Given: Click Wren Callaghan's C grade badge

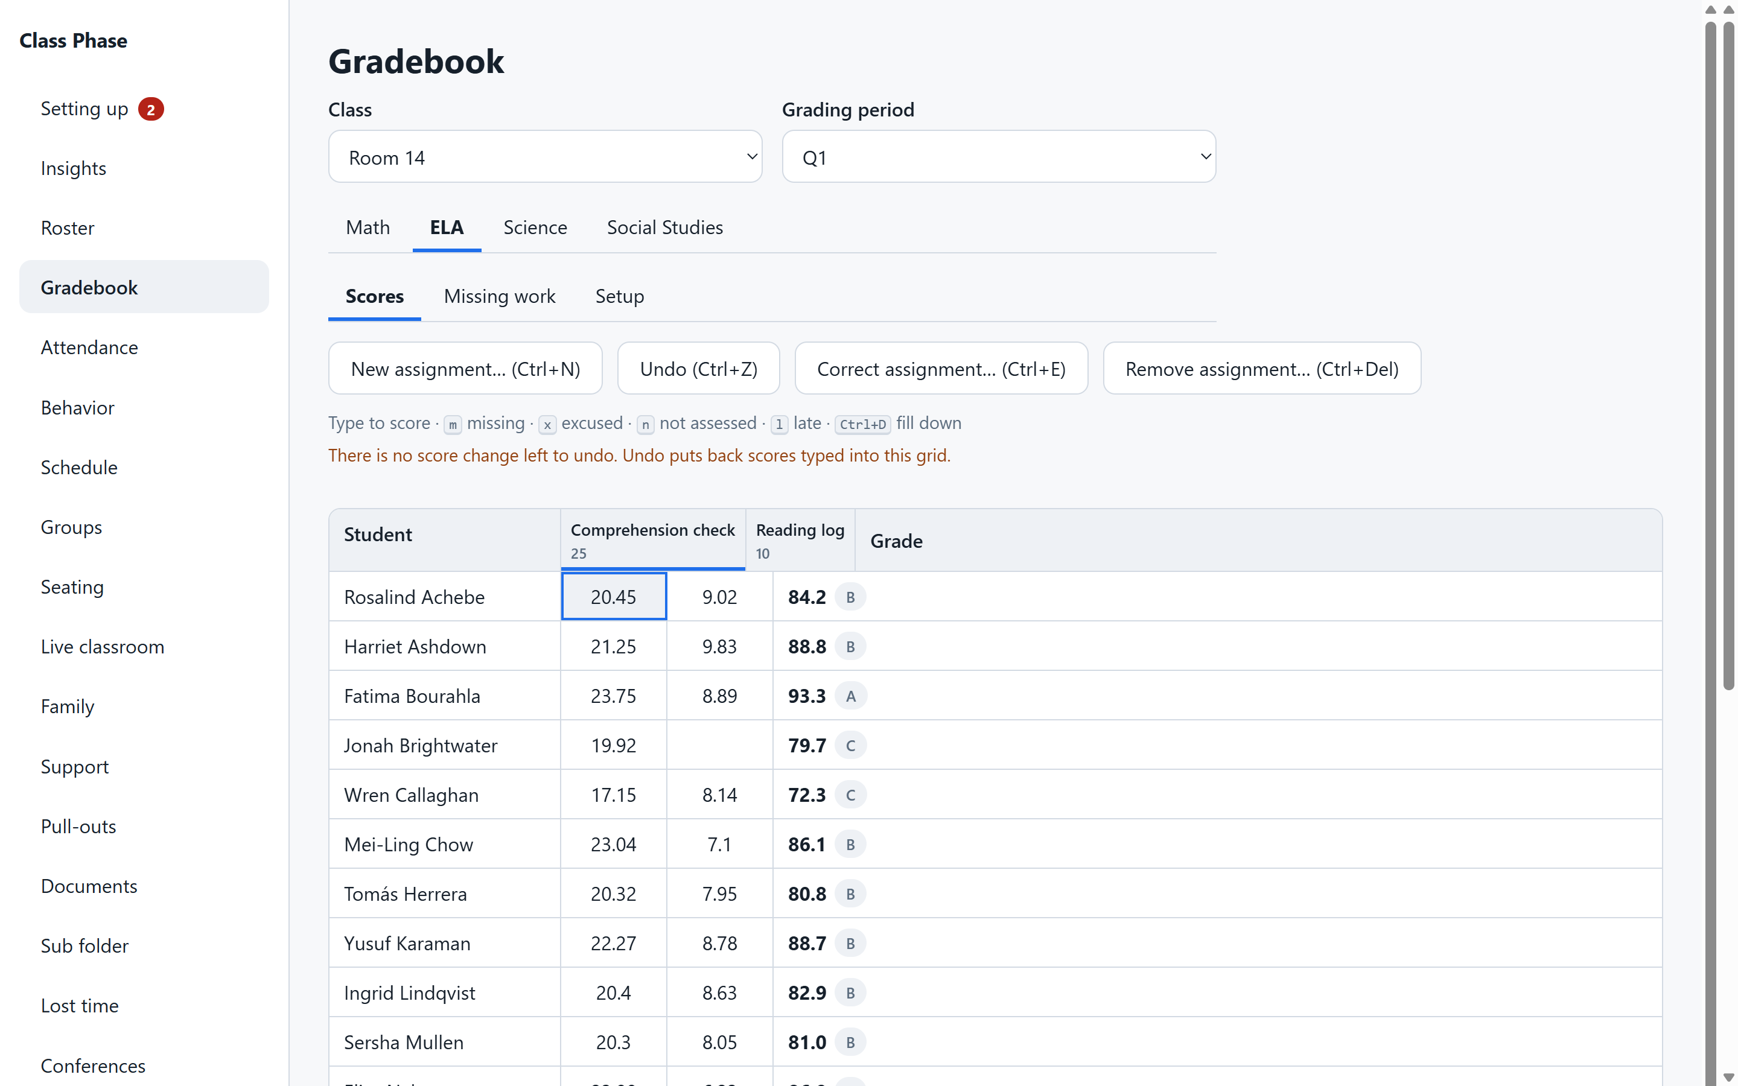Looking at the screenshot, I should [x=850, y=795].
